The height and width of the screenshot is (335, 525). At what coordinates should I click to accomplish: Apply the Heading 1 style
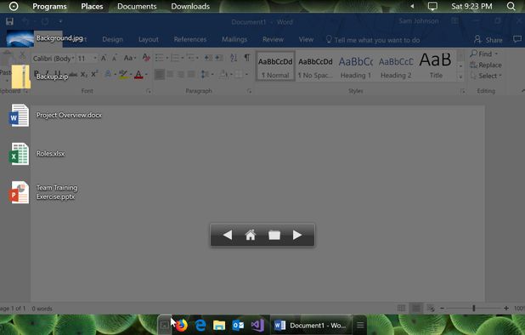point(356,66)
